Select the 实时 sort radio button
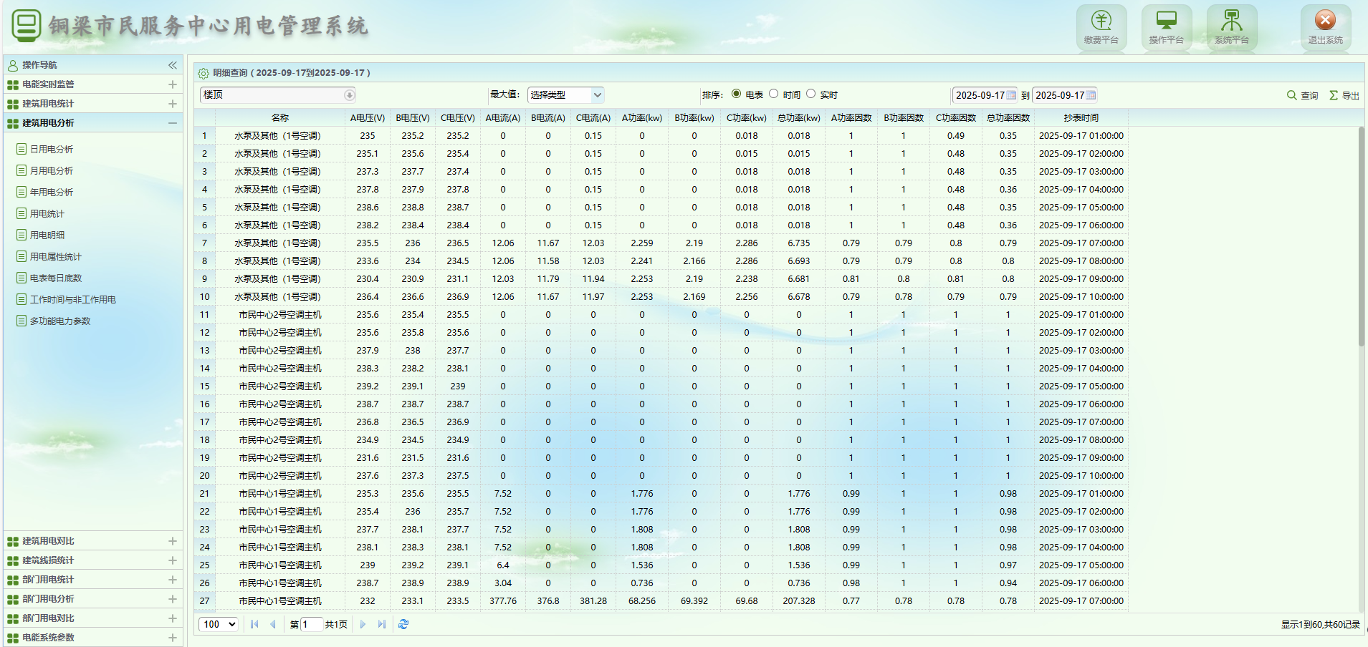Screen dimensions: 1368x647 pyautogui.click(x=810, y=94)
